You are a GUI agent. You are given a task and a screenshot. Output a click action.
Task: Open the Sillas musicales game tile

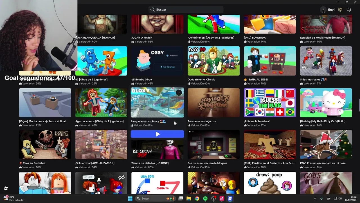(x=326, y=61)
